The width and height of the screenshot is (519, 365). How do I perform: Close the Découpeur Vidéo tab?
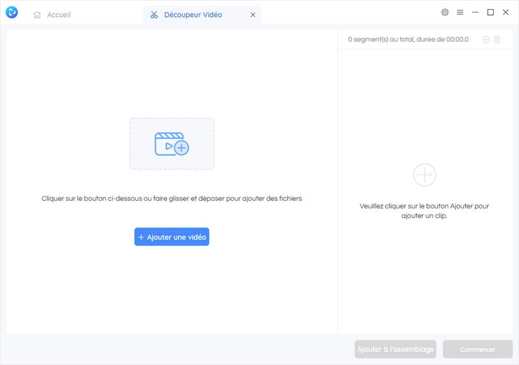(253, 15)
